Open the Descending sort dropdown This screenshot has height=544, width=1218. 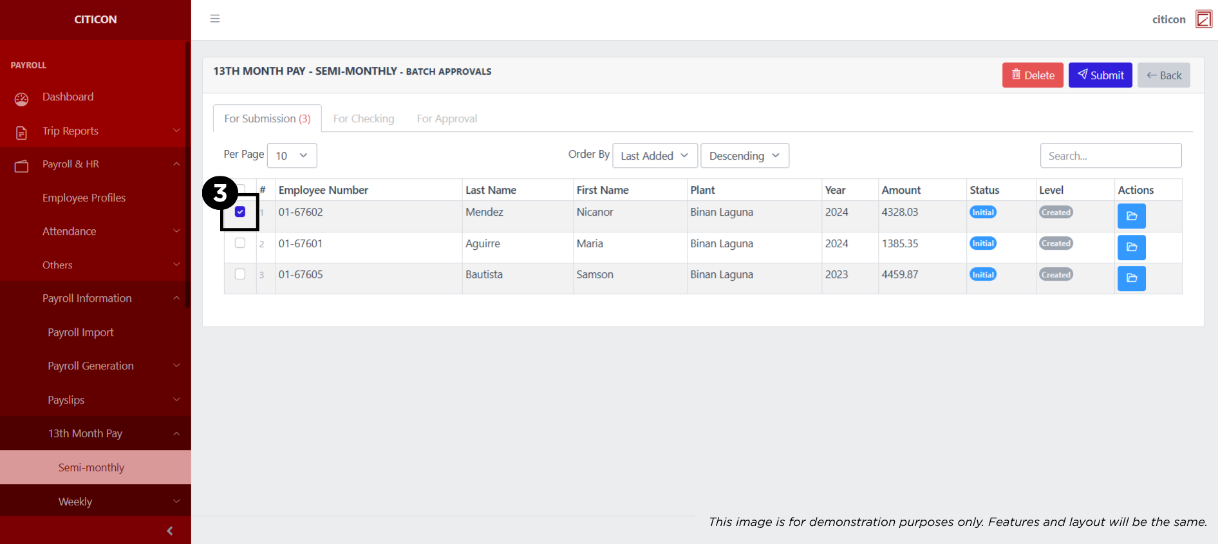pos(744,156)
